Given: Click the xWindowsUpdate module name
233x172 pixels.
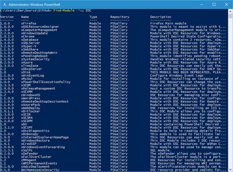Looking at the screenshot, I should tap(34, 33).
